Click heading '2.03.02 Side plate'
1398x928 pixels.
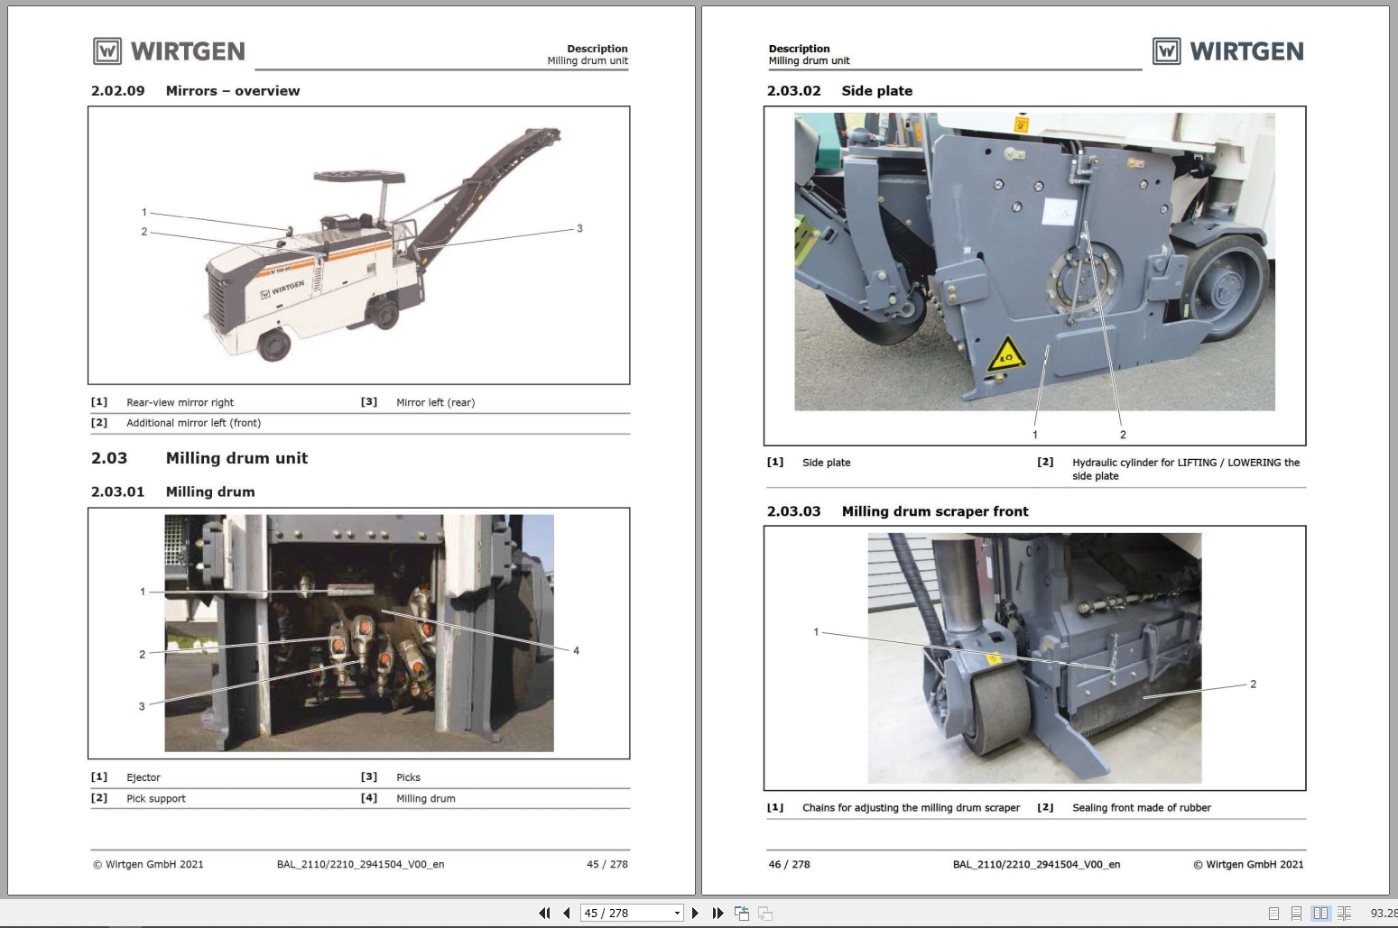pyautogui.click(x=839, y=91)
